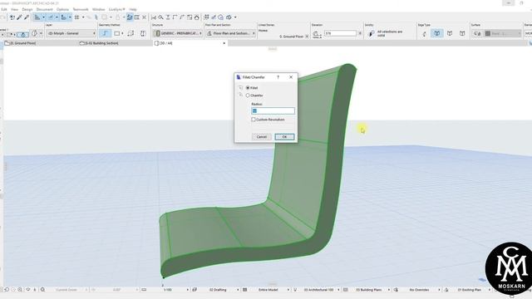The width and height of the screenshot is (532, 299).
Task: Click the 3D window cube icon
Action: [x=229, y=17]
